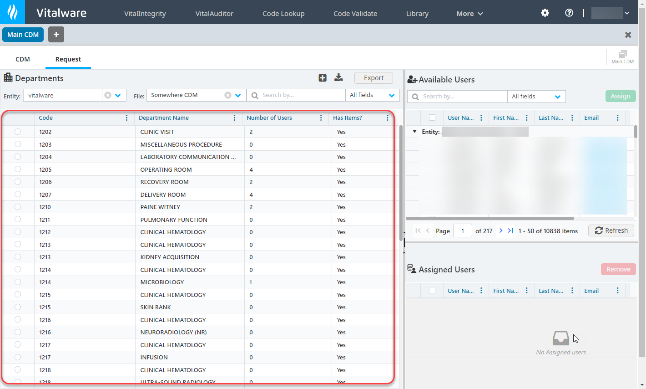Screen dimensions: 646x389
Task: Open settings gear icon in top bar
Action: (x=545, y=13)
